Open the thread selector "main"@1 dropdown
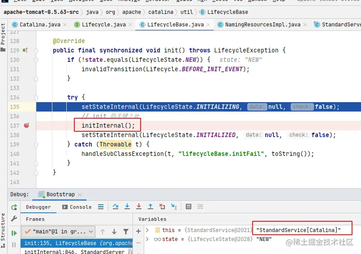 (58, 232)
